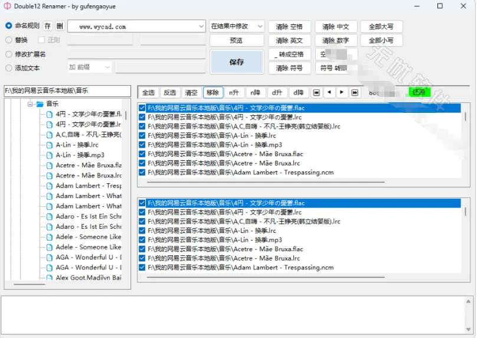478x338 pixels.
Task: Click 清除 符号 button
Action: tap(289, 68)
